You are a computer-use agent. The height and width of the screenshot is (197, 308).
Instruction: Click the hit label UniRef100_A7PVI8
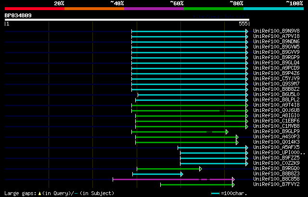[x=276, y=36]
